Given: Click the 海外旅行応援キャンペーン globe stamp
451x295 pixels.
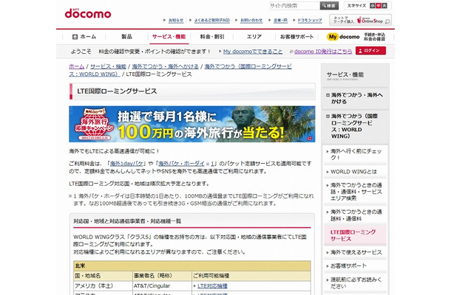Looking at the screenshot, I should click(94, 124).
